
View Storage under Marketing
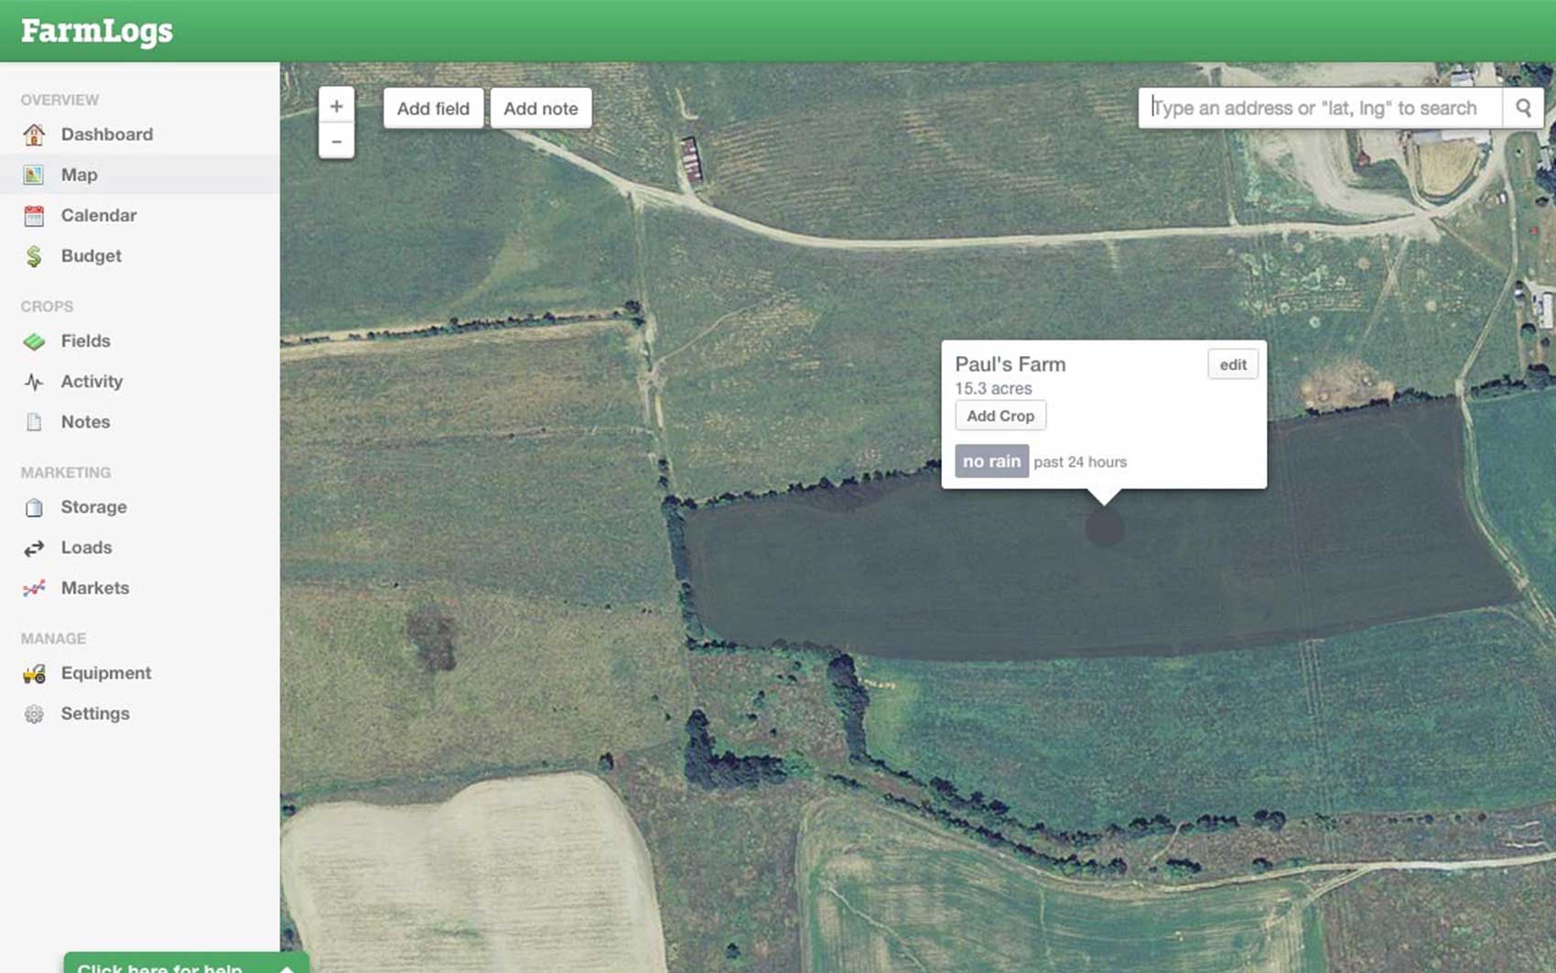94,507
